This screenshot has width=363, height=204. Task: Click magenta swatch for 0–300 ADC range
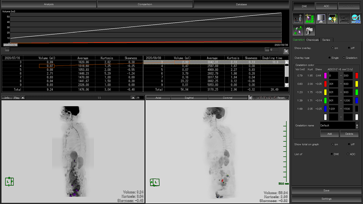pyautogui.click(x=325, y=75)
